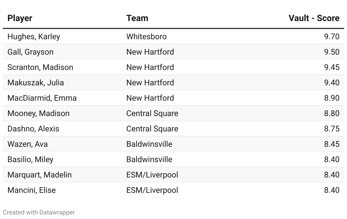Screen dimensions: 347x219
Task: Click the Basilio, Miley name
Action: click(30, 160)
